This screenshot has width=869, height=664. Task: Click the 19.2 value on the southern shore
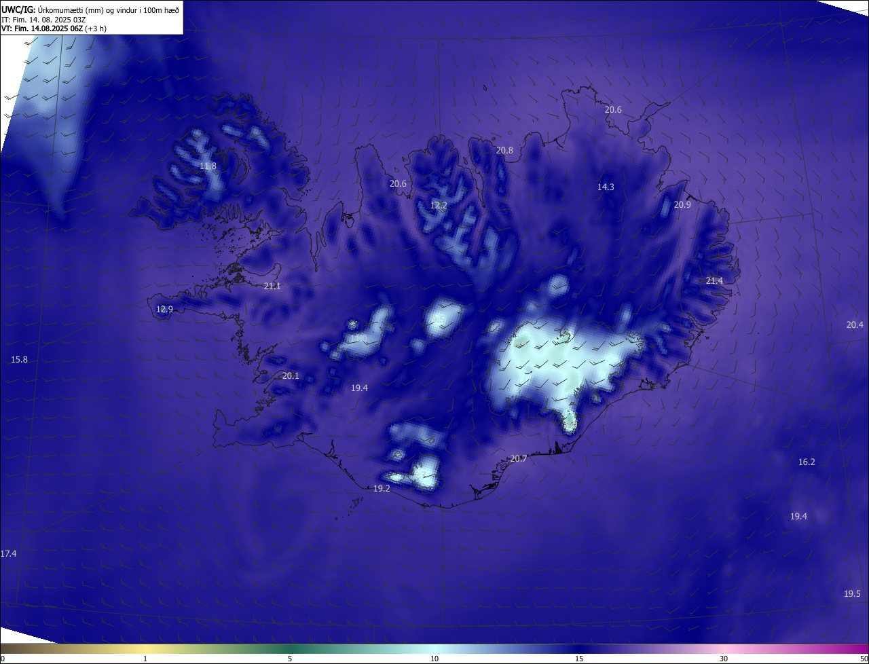pos(382,489)
